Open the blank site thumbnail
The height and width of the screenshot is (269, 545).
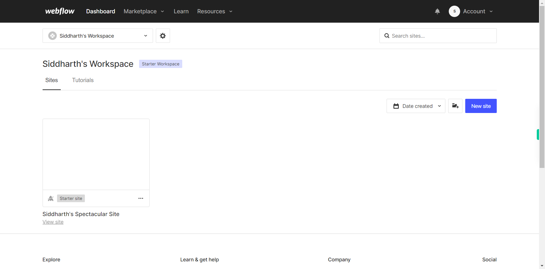pyautogui.click(x=96, y=154)
